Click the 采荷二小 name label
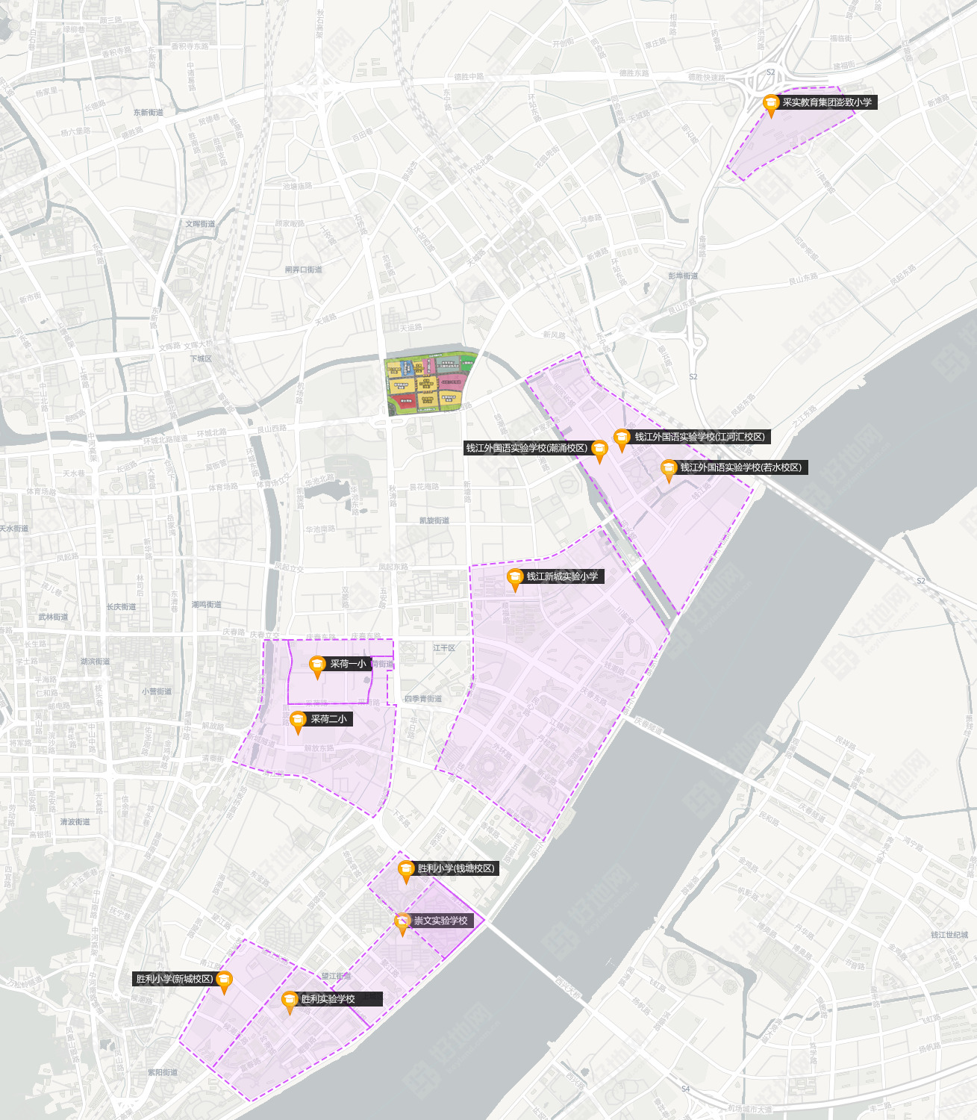The width and height of the screenshot is (977, 1120). coord(328,719)
